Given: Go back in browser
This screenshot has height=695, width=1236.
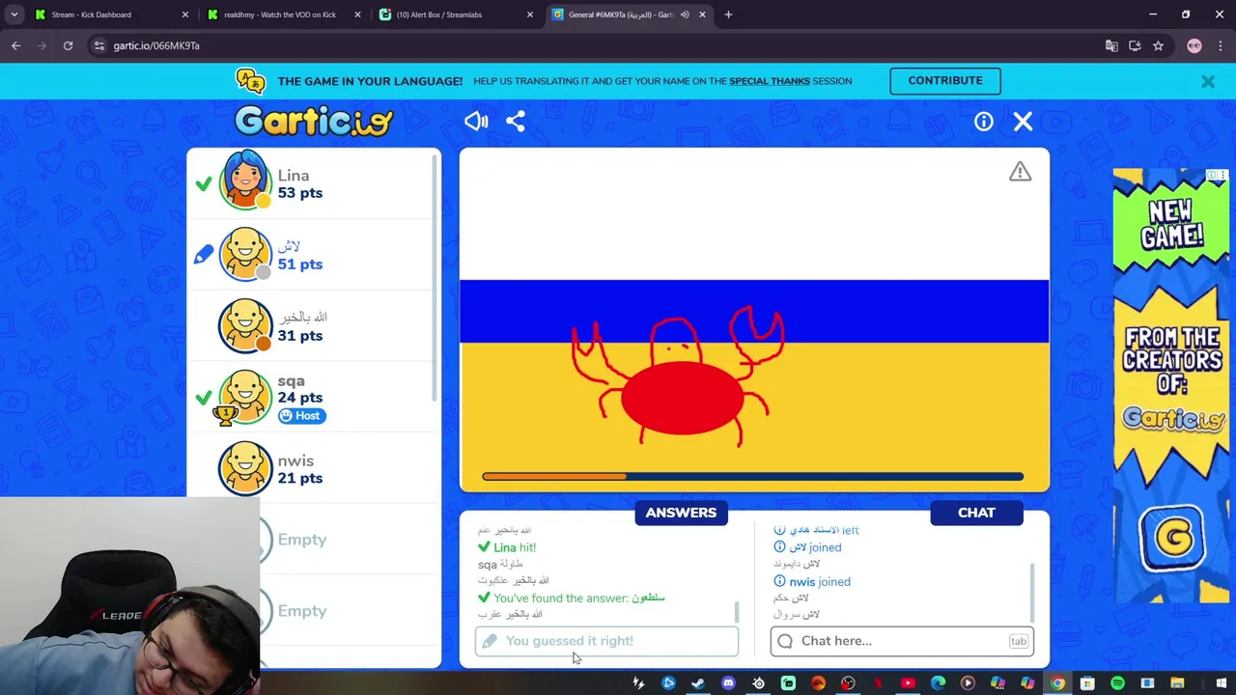Looking at the screenshot, I should click(15, 45).
